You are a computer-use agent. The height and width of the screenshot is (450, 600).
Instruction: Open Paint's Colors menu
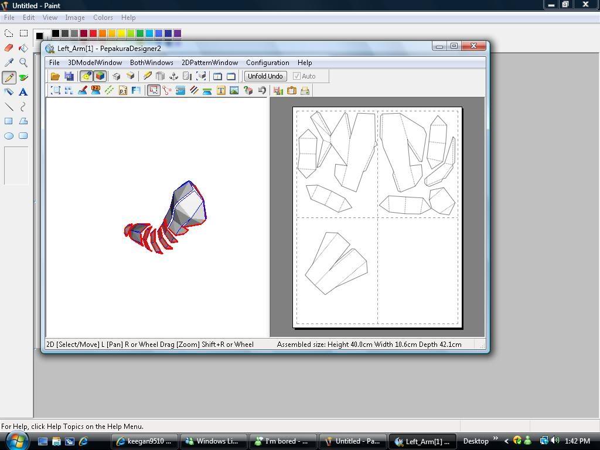[103, 18]
